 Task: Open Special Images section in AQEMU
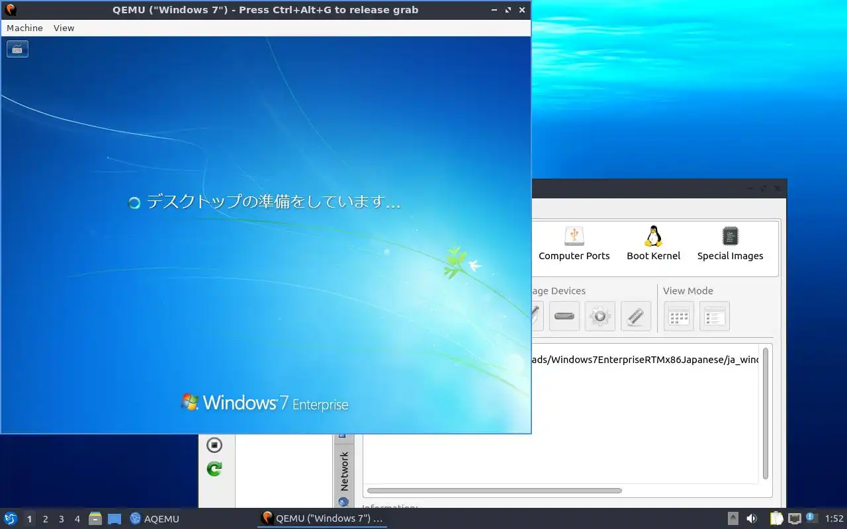pos(730,243)
